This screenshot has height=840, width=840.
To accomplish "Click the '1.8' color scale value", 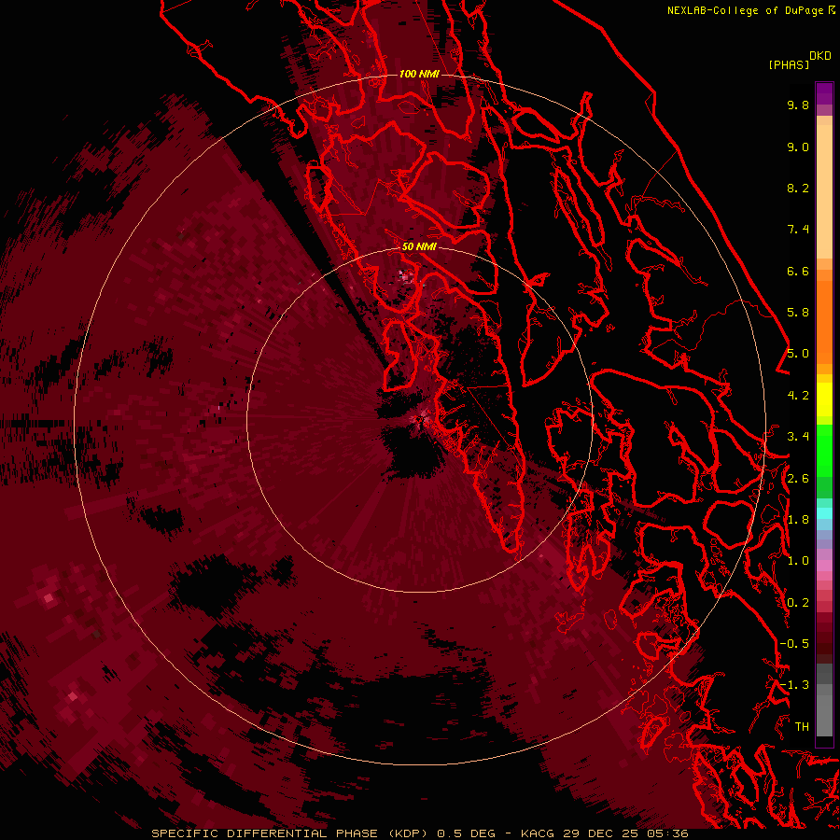I will tap(798, 520).
